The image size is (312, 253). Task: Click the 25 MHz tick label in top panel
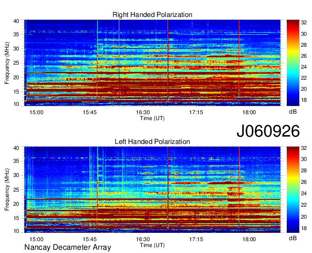[17, 63]
